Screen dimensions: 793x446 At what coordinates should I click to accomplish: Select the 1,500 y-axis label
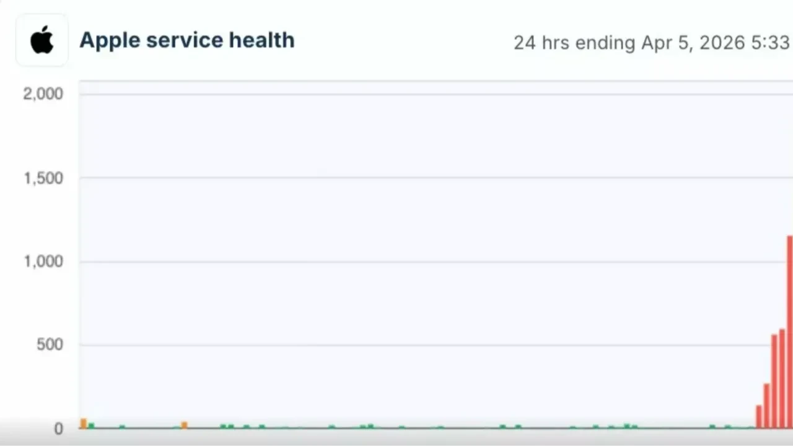pyautogui.click(x=43, y=178)
